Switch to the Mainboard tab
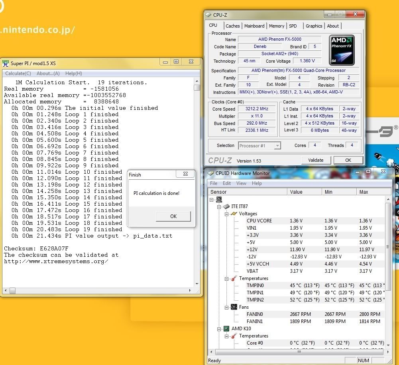Viewport: 399px width, 365px height. [x=254, y=26]
